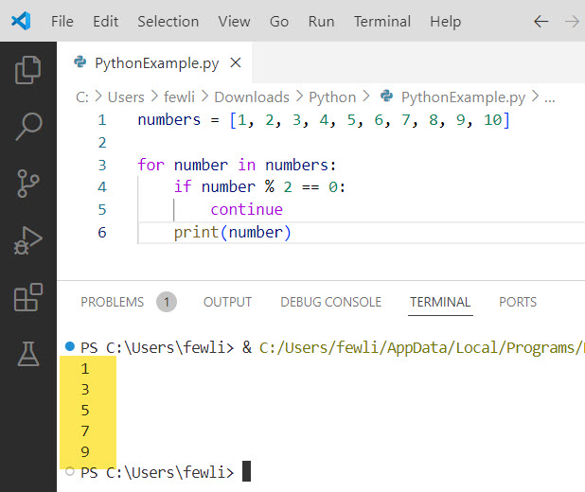Click the VS Code logo icon
585x492 pixels.
(21, 21)
